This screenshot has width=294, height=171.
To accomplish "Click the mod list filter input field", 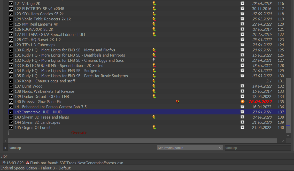I will click(x=258, y=148).
